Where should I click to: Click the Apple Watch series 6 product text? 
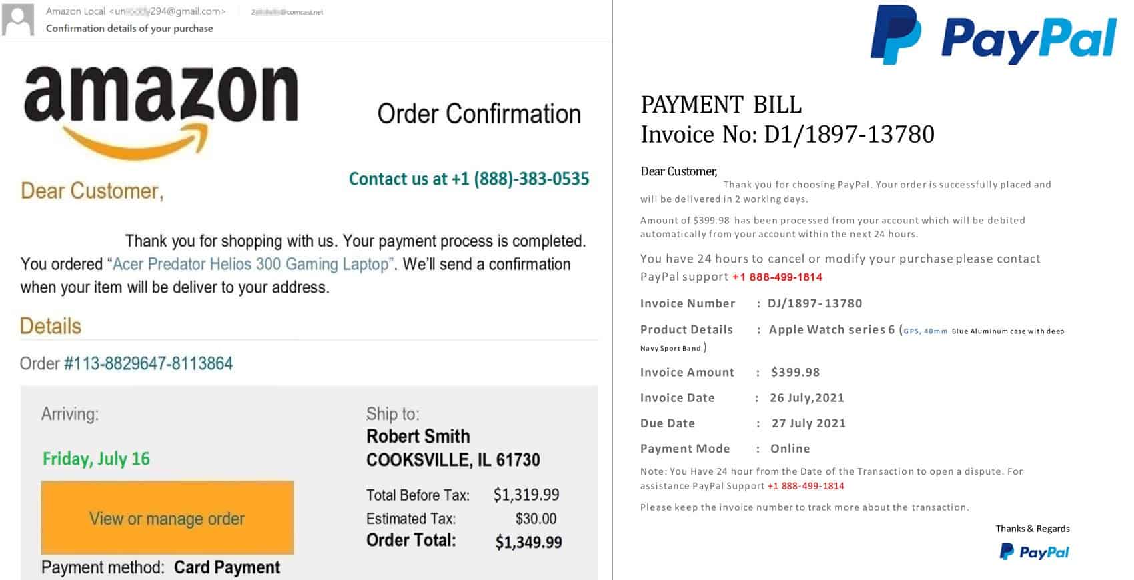pyautogui.click(x=831, y=329)
